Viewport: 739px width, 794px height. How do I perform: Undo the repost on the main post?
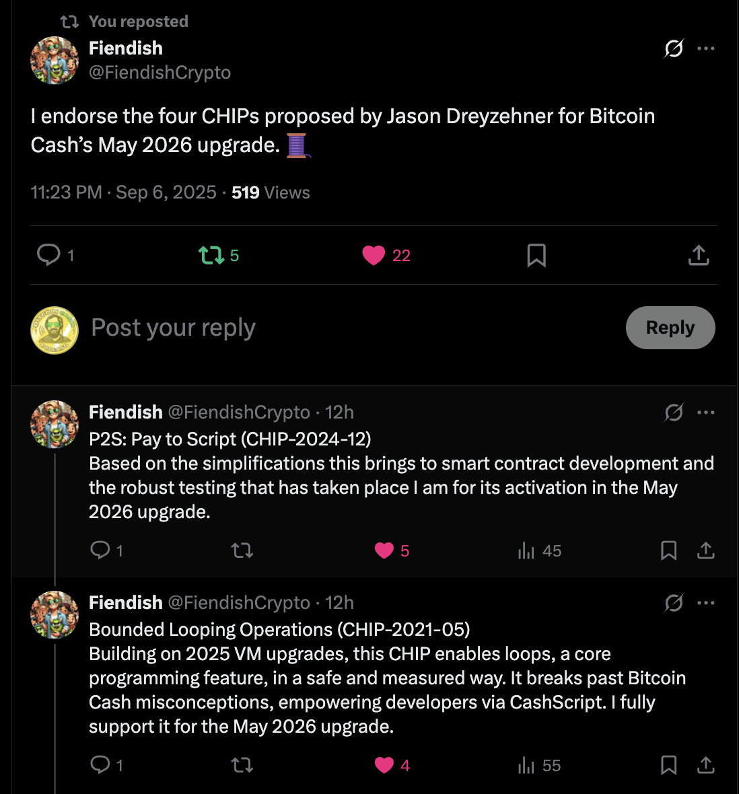211,255
